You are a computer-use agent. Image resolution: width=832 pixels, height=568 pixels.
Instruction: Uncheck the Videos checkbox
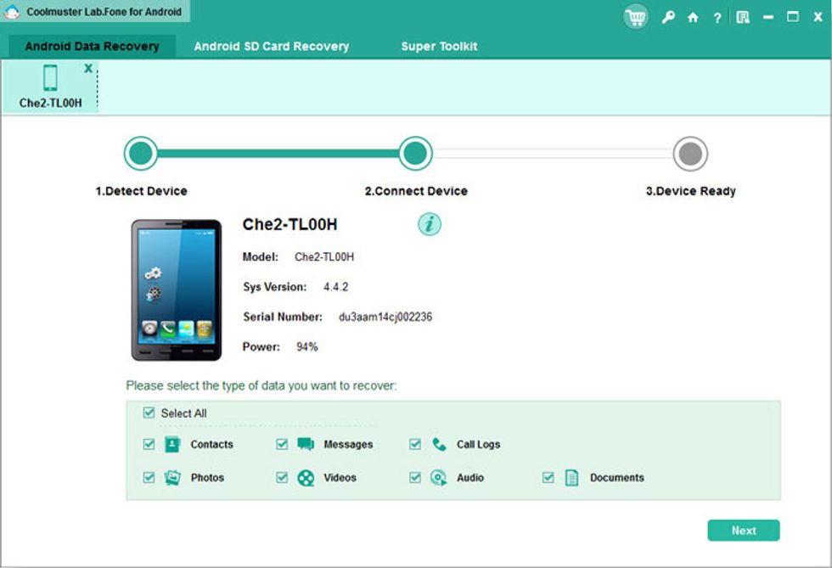[x=282, y=477]
